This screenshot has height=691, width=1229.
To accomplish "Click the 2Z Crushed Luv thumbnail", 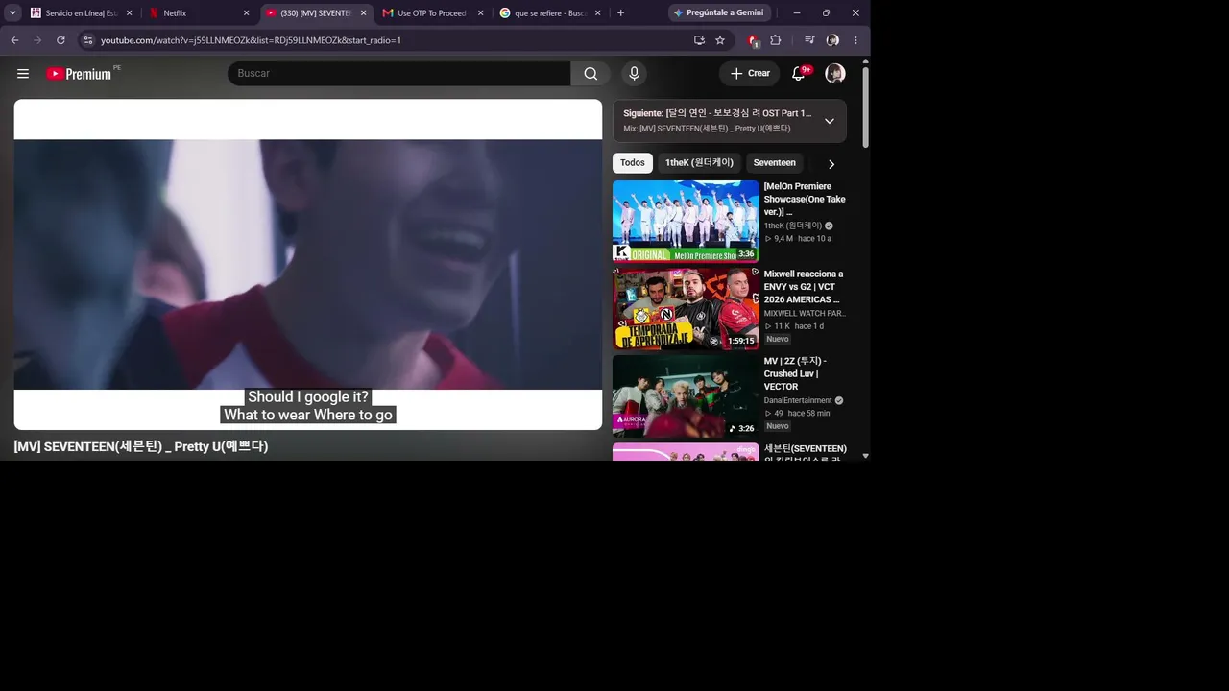I will pos(686,396).
